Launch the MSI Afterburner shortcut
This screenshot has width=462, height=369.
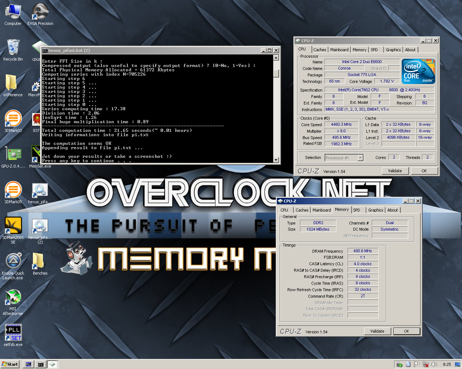[x=13, y=302]
